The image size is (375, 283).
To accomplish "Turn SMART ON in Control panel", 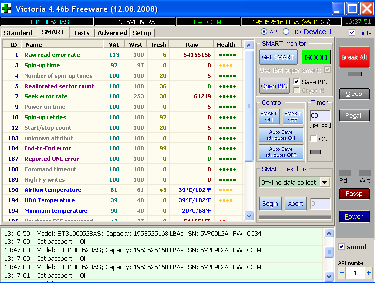I will [x=269, y=116].
